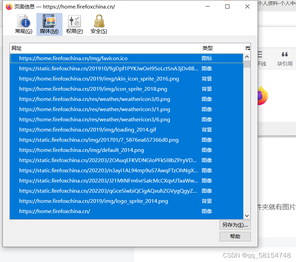This screenshot has height=262, width=296.
Task: Click the Firefox logo in the title bar
Action: pyautogui.click(x=9, y=6)
